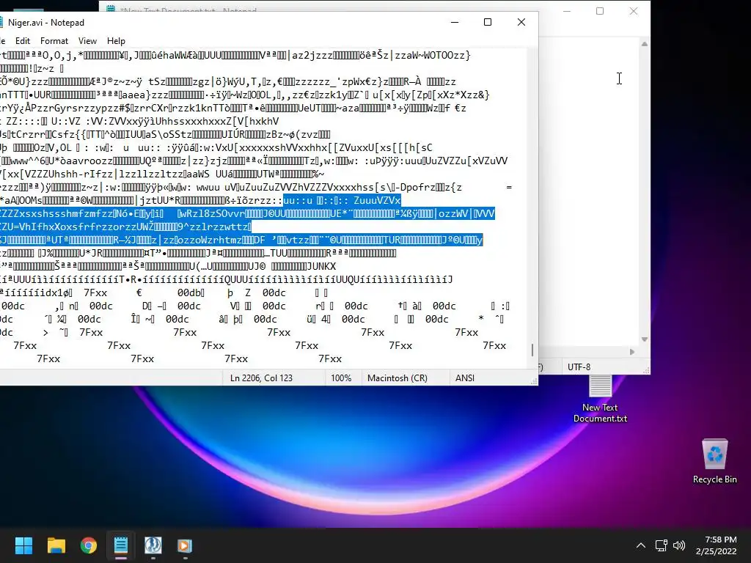Launch Google Chrome from taskbar
The height and width of the screenshot is (563, 751).
89,545
